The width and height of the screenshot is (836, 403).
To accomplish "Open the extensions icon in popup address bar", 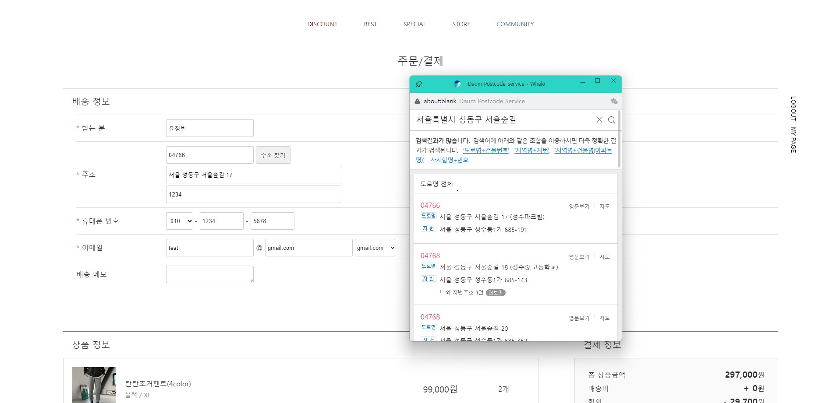I will pyautogui.click(x=614, y=101).
